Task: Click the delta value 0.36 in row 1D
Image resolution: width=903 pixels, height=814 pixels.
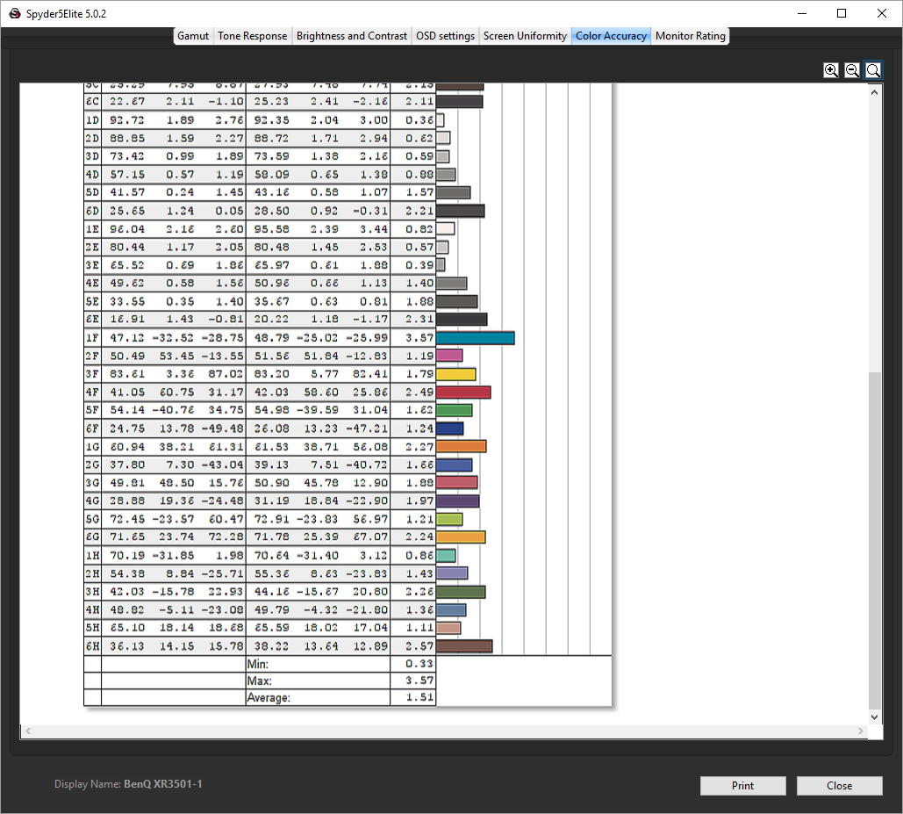Action: tap(419, 119)
